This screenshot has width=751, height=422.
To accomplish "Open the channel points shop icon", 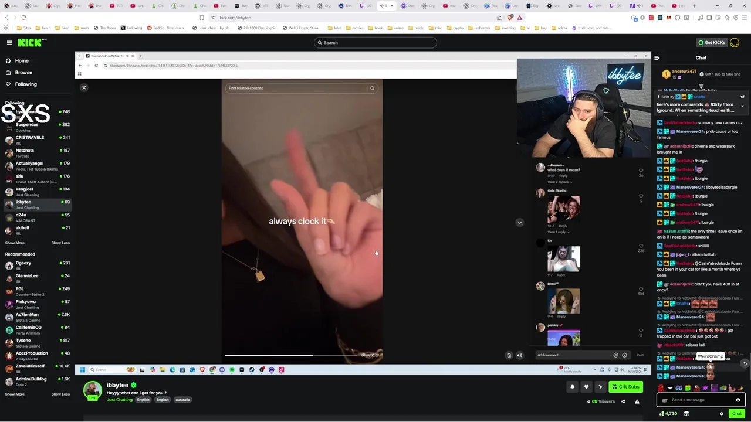I will [686, 413].
